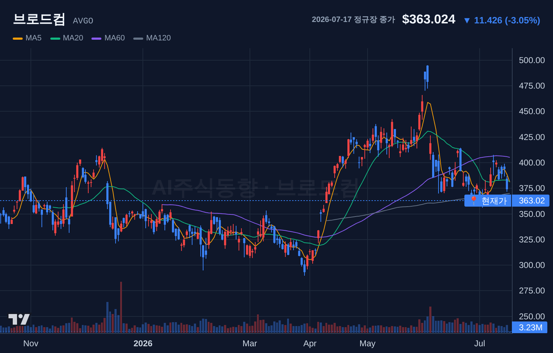The width and height of the screenshot is (553, 353).
Task: Click the 11.426 (-3.05%) change value
Action: [507, 20]
